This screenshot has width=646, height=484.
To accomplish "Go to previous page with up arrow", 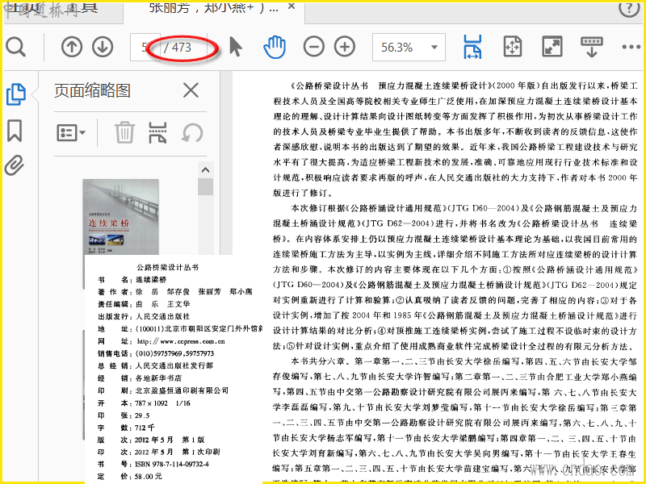I will 72,47.
